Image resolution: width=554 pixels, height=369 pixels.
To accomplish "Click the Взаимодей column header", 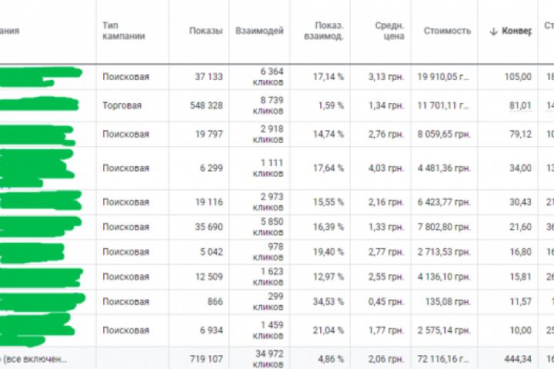I will coord(256,32).
